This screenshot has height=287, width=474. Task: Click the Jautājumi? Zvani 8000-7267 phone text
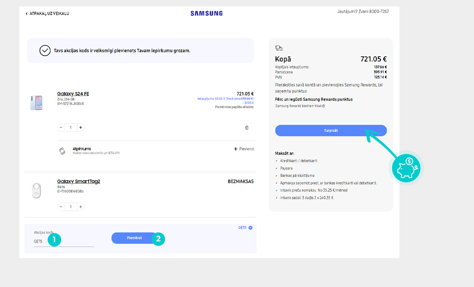[363, 12]
